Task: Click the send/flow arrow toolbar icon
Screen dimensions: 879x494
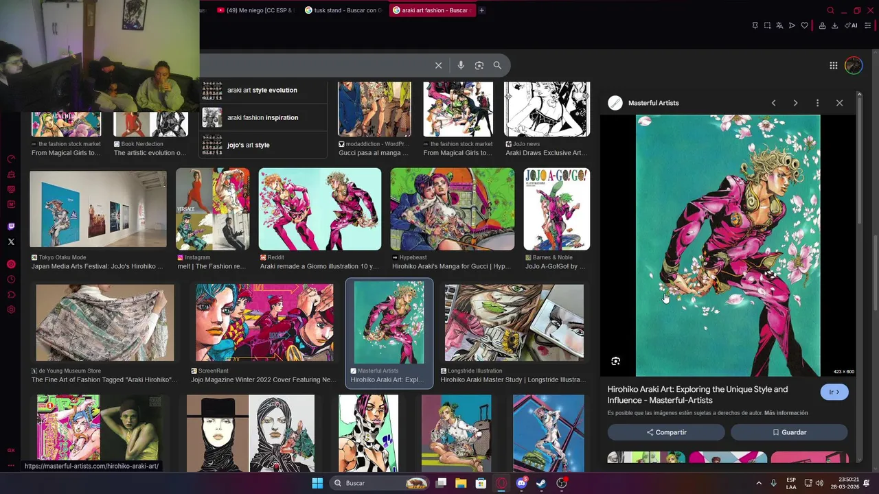Action: [x=792, y=25]
